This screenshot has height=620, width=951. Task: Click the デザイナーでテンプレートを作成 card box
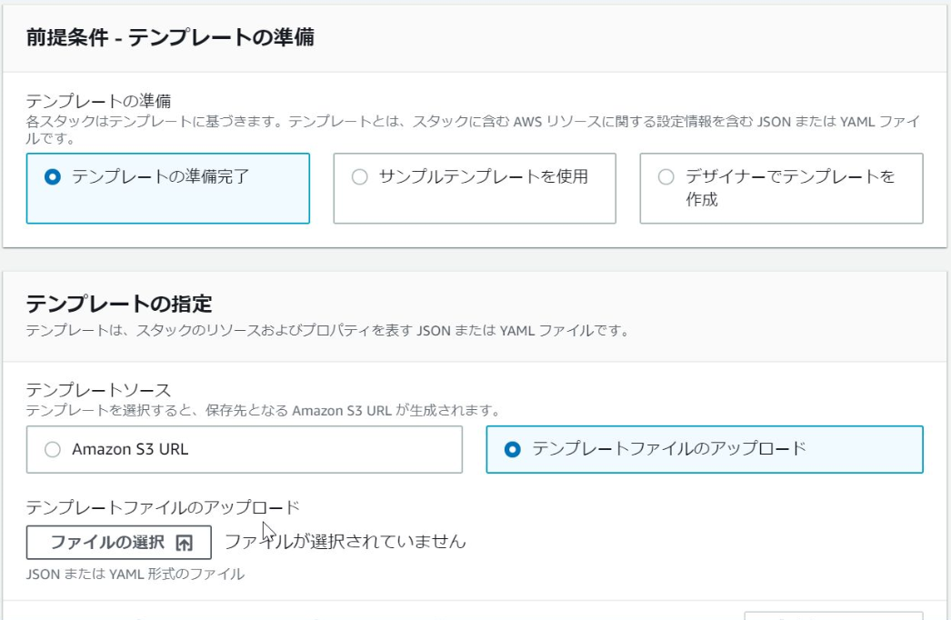click(781, 188)
